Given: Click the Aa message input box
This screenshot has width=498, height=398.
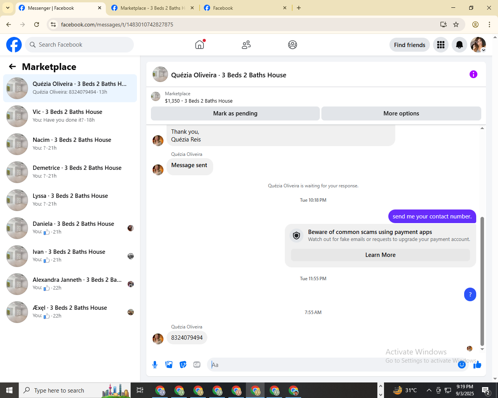Looking at the screenshot, I should tap(333, 365).
